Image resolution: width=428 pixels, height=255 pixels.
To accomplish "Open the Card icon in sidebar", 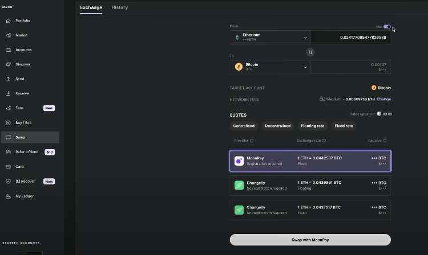I will click(x=8, y=167).
